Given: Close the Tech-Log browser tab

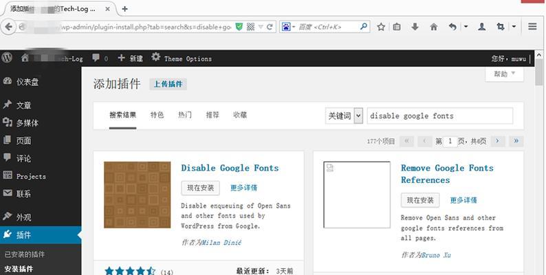Looking at the screenshot, I should point(107,9).
